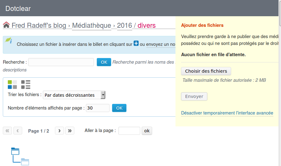Open the 'Trier les fichiers' dropdown
The image size is (281, 166).
[x=74, y=95]
